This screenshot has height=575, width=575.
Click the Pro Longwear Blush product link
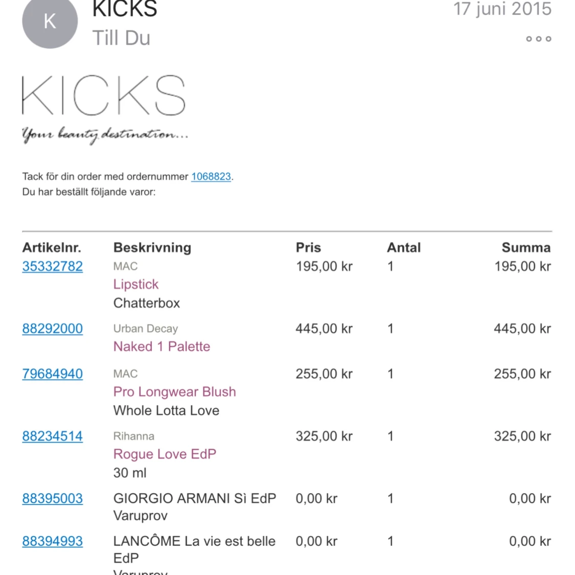(174, 392)
